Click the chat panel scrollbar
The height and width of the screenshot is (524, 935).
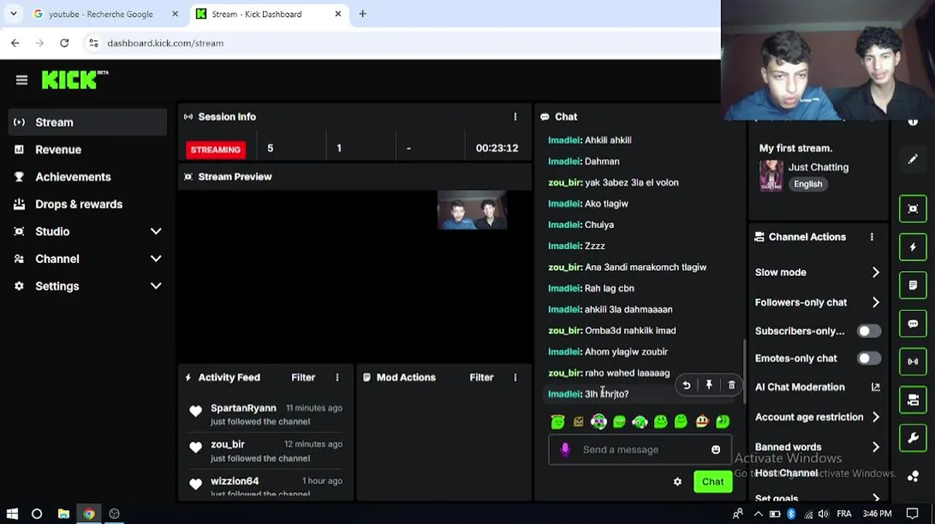point(743,371)
